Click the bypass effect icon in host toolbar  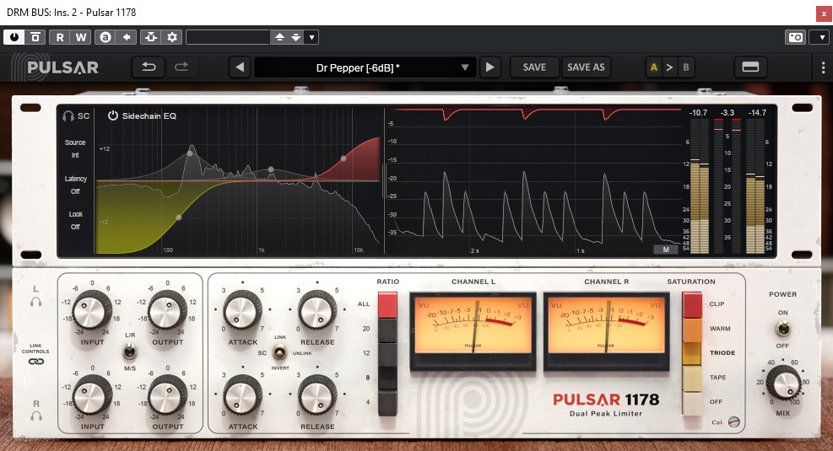35,37
